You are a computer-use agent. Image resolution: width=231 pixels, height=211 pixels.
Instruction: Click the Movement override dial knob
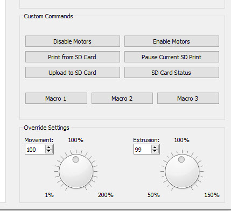pos(76,171)
